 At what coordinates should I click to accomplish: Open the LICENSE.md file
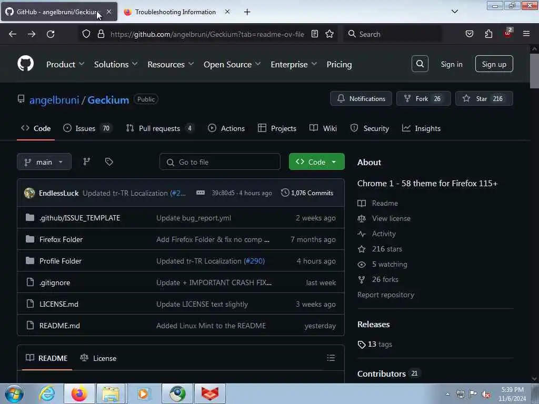(x=59, y=304)
